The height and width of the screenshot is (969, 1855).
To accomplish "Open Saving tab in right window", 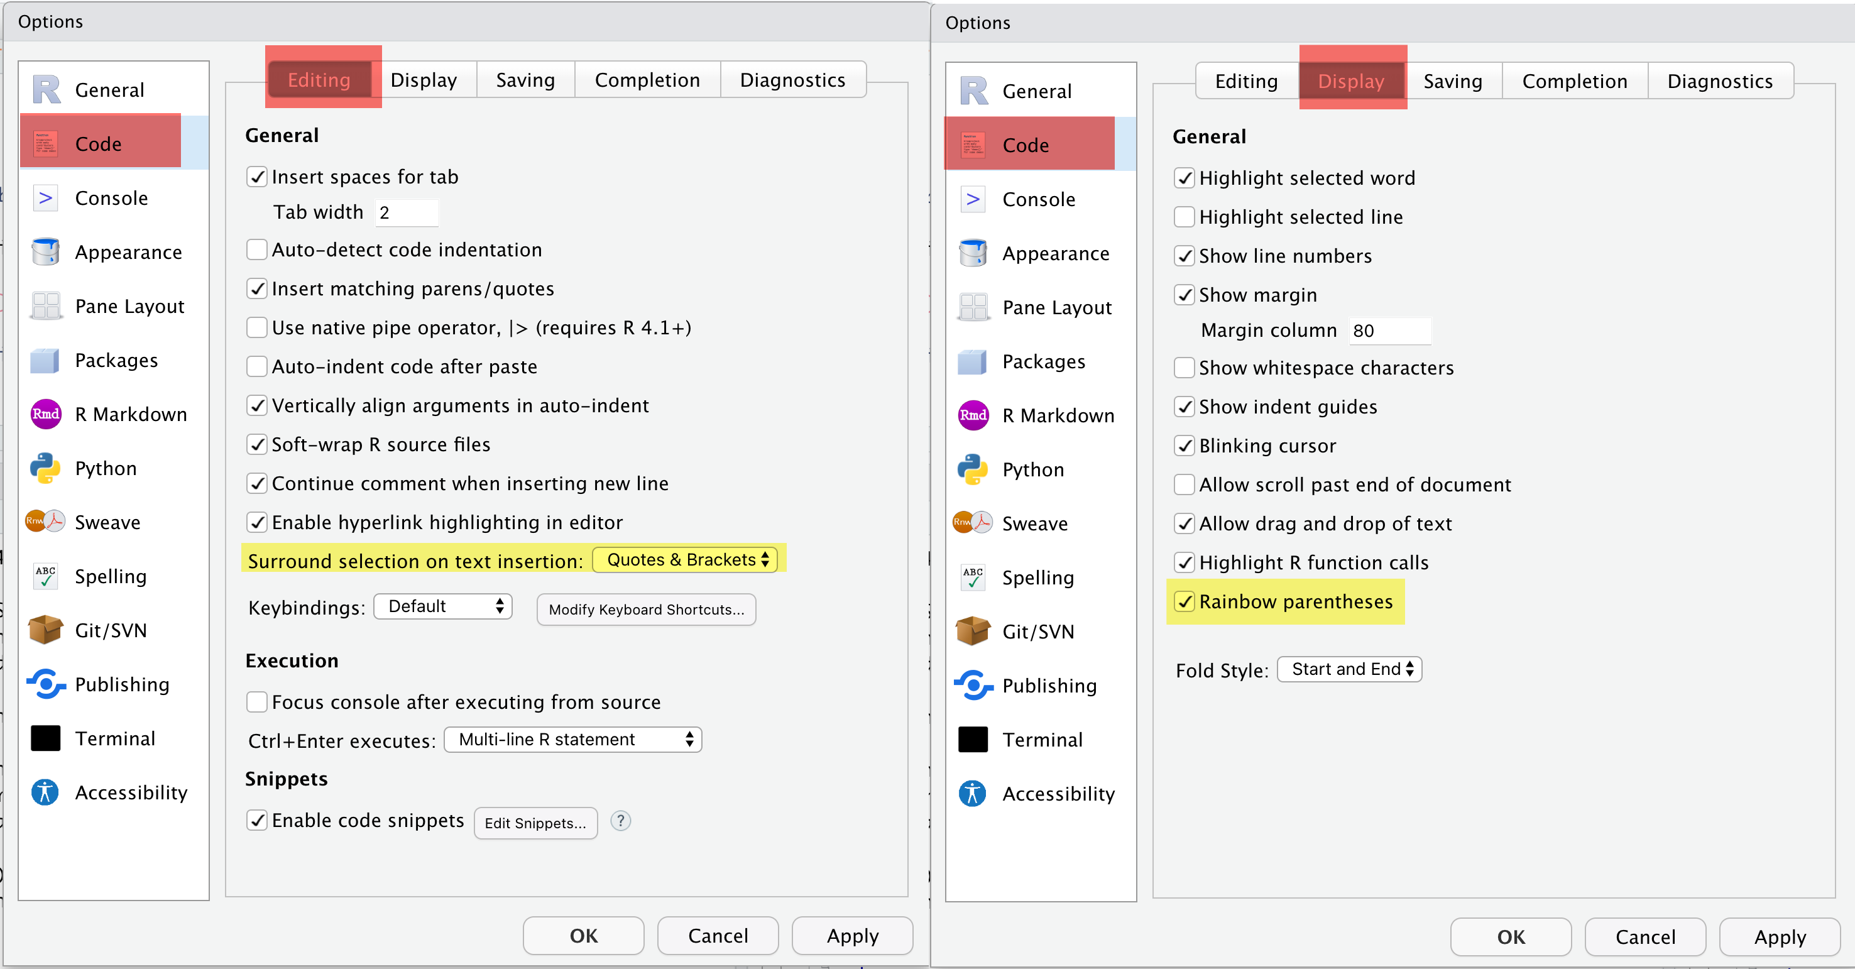I will point(1453,81).
